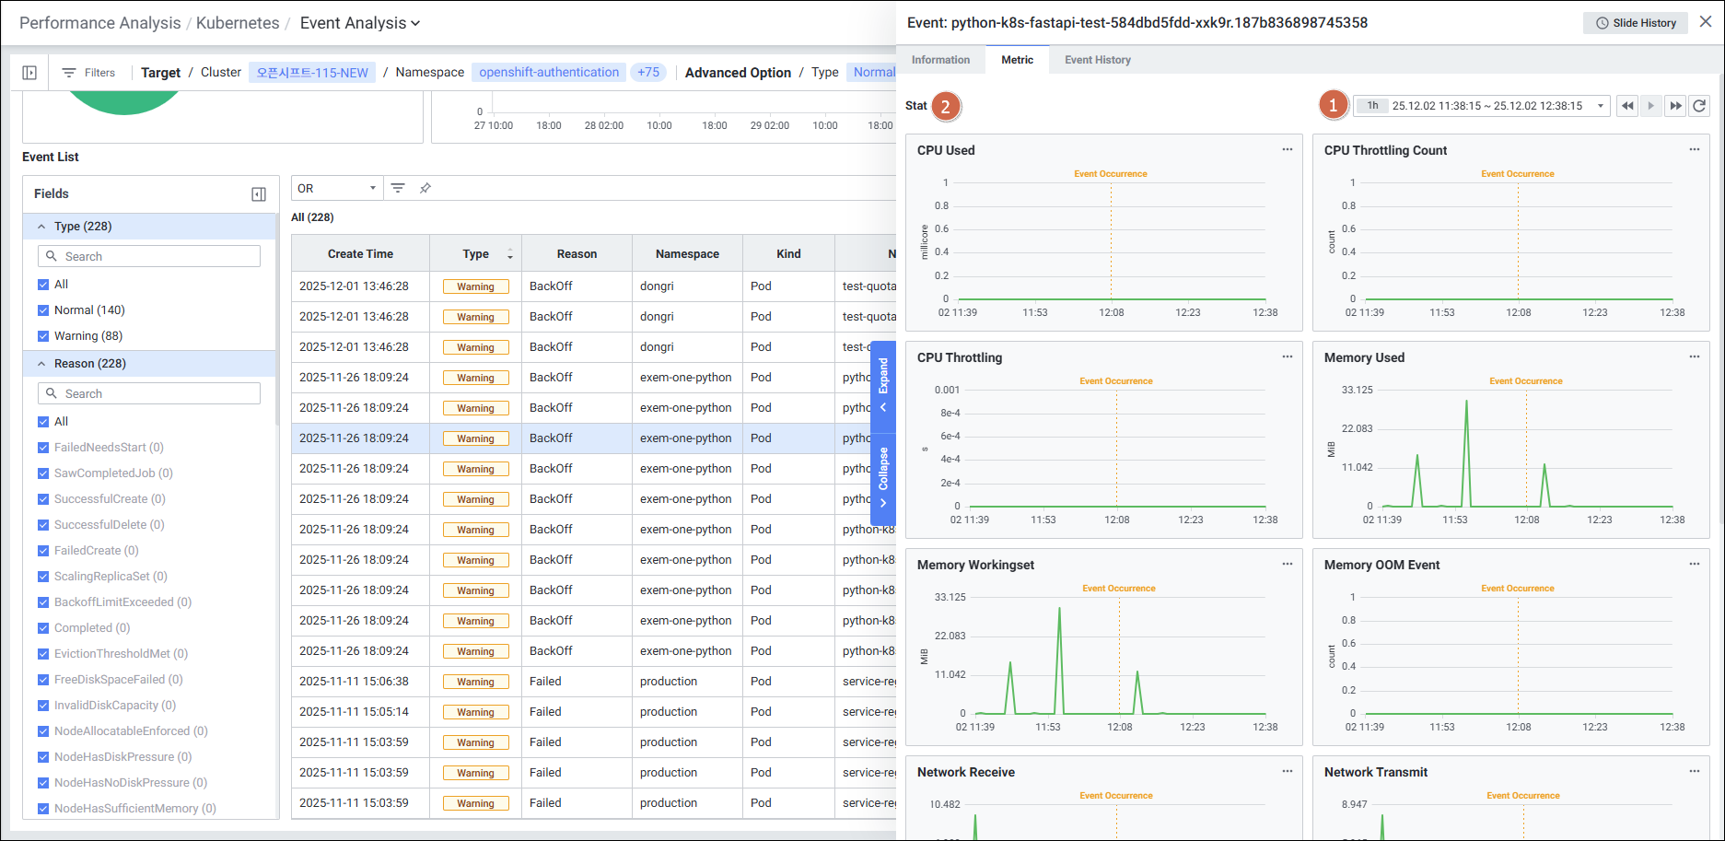The image size is (1725, 841).
Task: Open CPU Used chart options menu
Action: coord(1287,150)
